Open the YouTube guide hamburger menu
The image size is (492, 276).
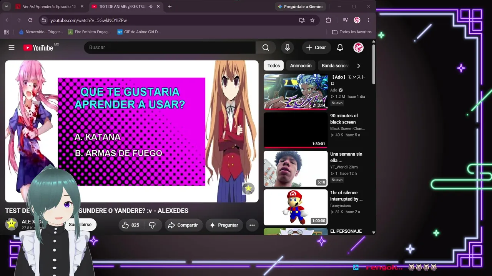tap(12, 48)
